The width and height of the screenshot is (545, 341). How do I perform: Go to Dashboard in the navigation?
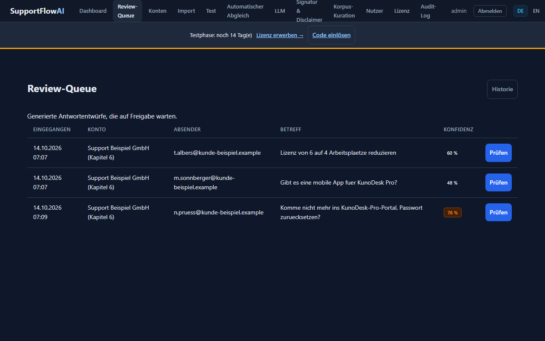93,11
